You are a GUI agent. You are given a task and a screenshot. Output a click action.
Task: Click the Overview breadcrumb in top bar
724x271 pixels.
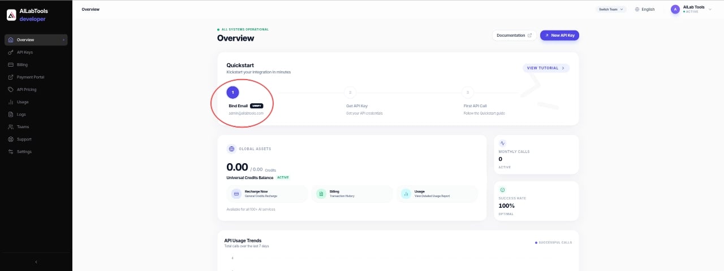[90, 10]
